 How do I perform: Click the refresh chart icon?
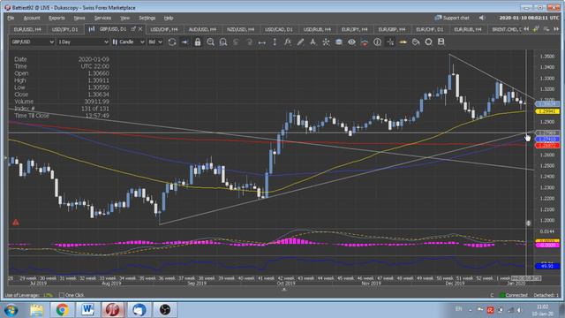click(x=172, y=42)
